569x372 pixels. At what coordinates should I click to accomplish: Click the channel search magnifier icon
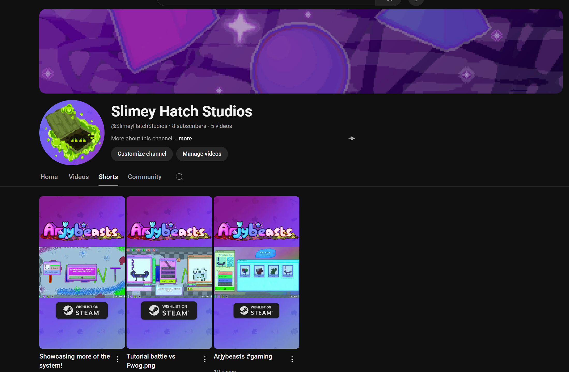point(179,177)
